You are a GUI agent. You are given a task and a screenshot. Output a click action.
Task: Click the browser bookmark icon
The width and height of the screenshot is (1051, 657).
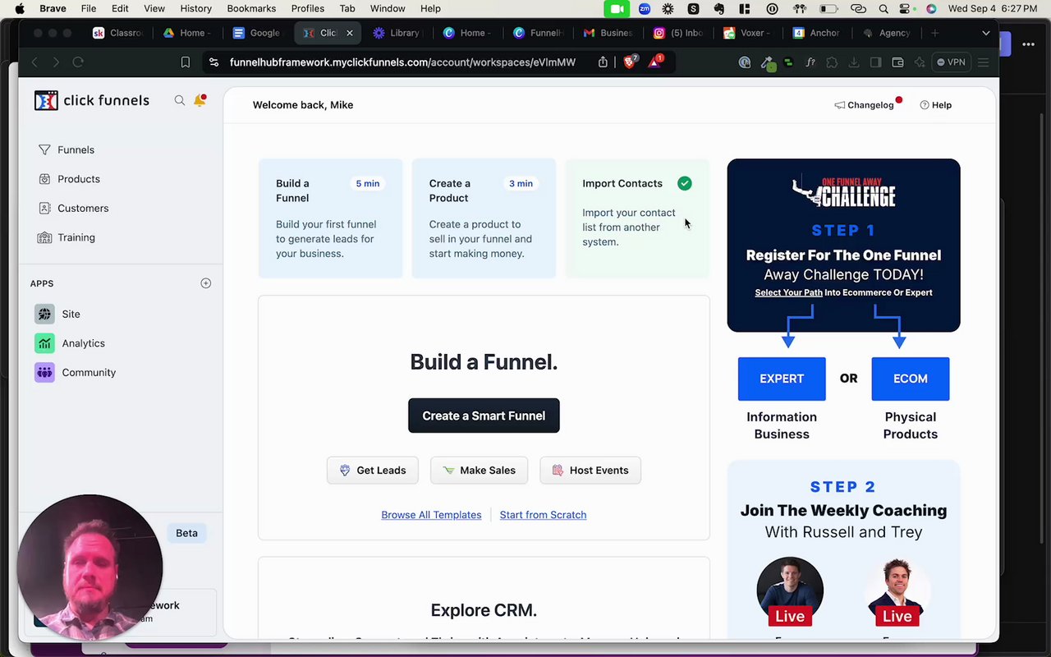[x=186, y=62]
